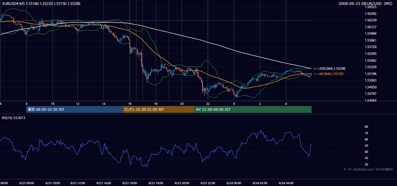Click RSI scale value 80
The image size is (397, 186).
[366, 127]
